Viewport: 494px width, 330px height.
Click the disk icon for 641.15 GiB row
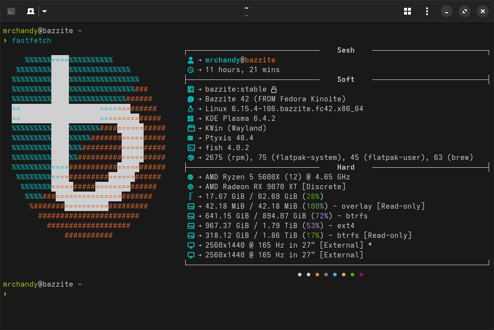coord(191,216)
